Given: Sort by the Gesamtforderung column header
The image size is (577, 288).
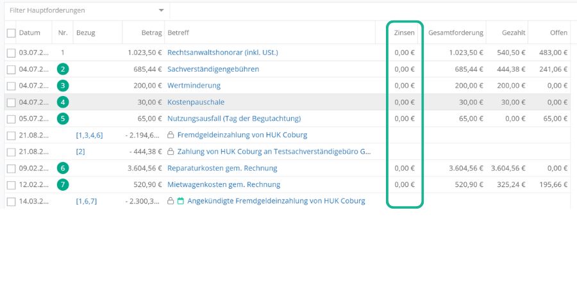Looking at the screenshot, I should pyautogui.click(x=455, y=33).
